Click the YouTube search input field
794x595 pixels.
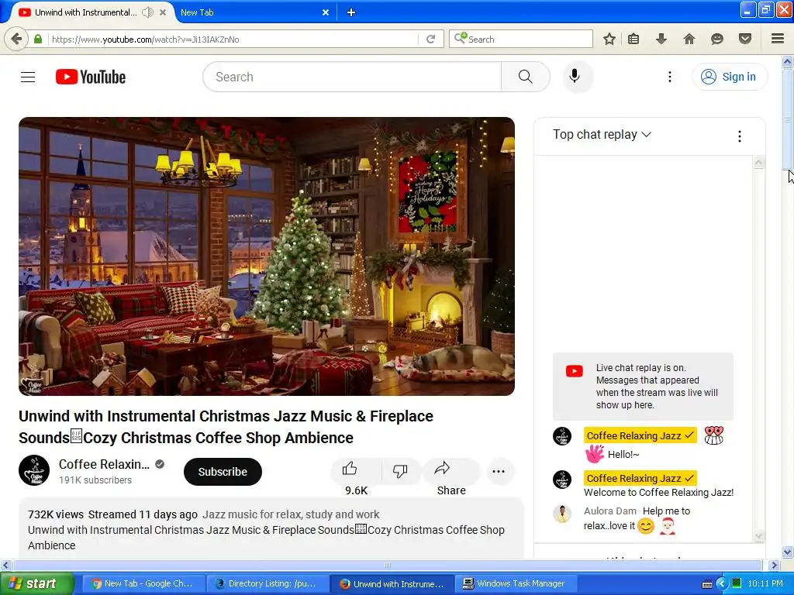[352, 77]
